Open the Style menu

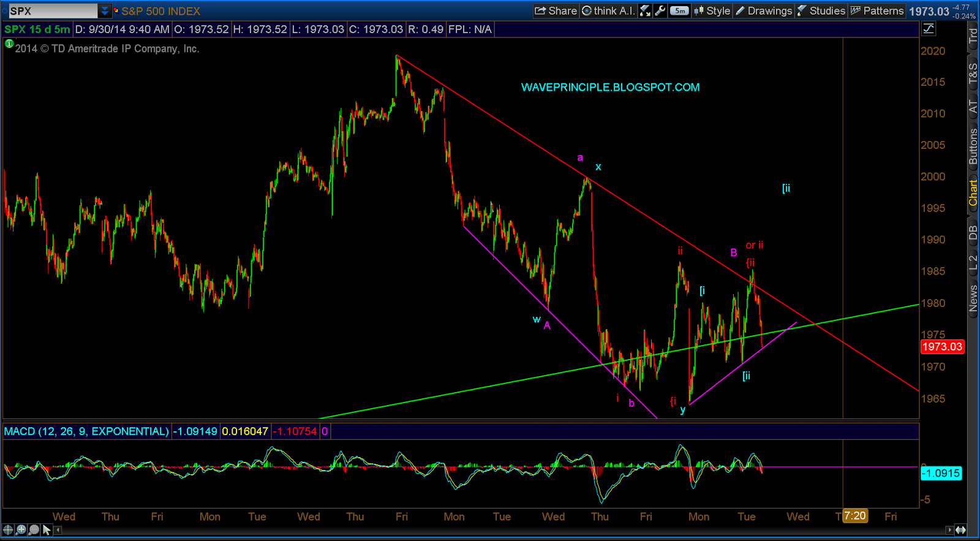click(712, 10)
